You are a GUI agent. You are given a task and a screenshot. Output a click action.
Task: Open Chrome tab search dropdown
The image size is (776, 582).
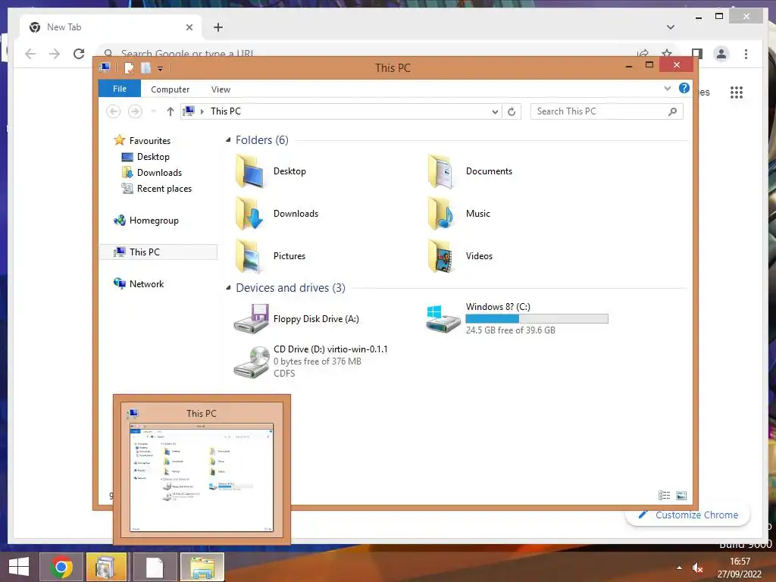[671, 27]
